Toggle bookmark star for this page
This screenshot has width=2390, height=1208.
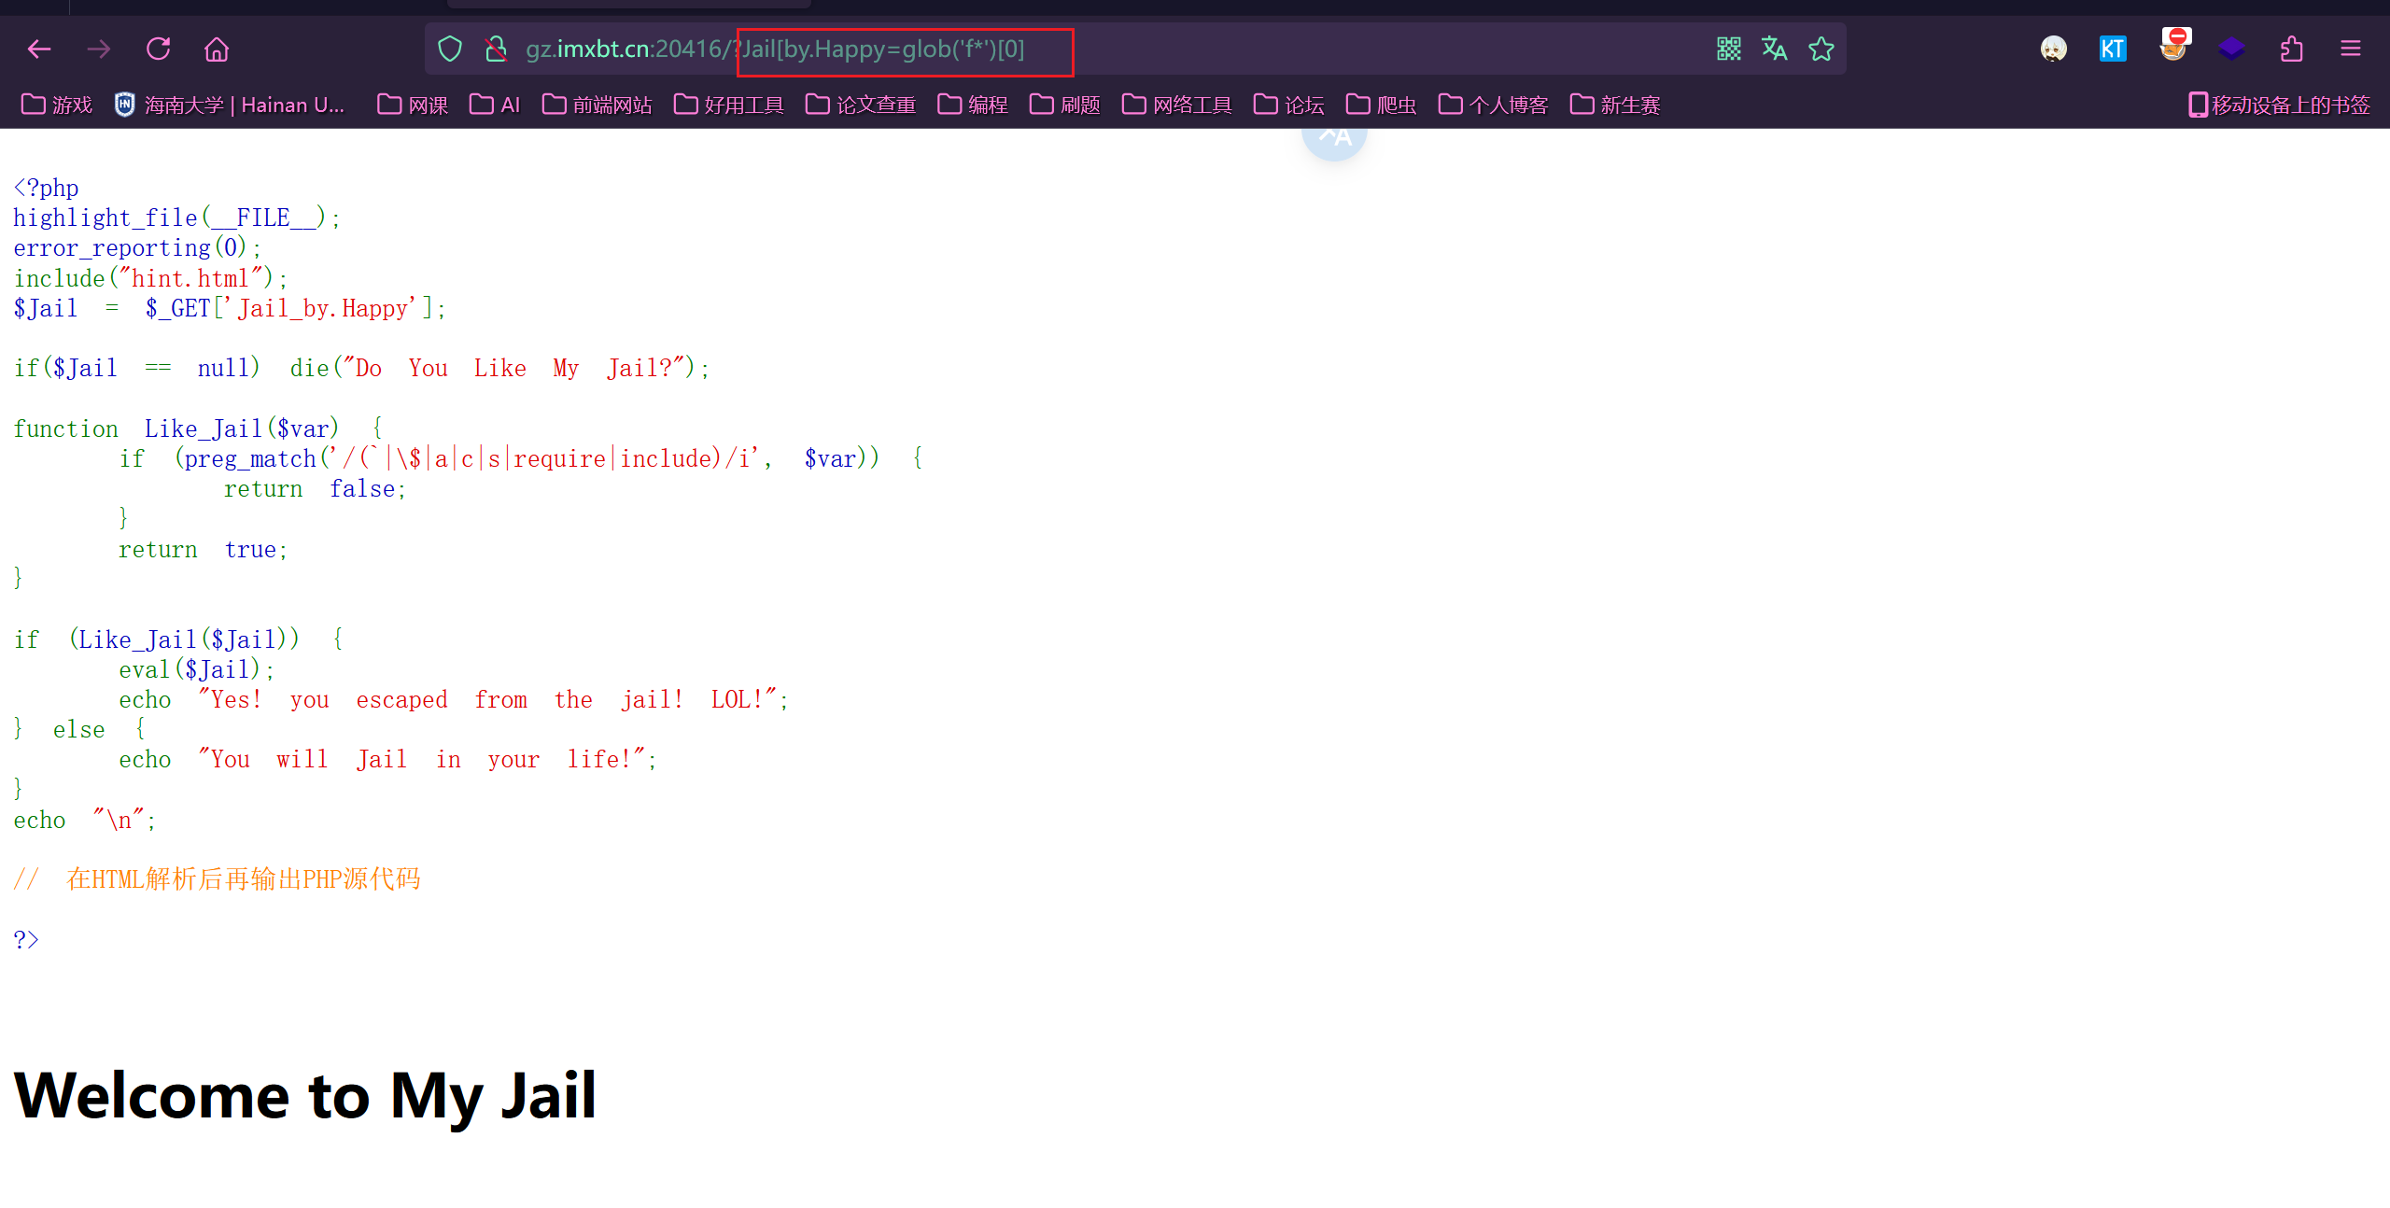(1821, 49)
